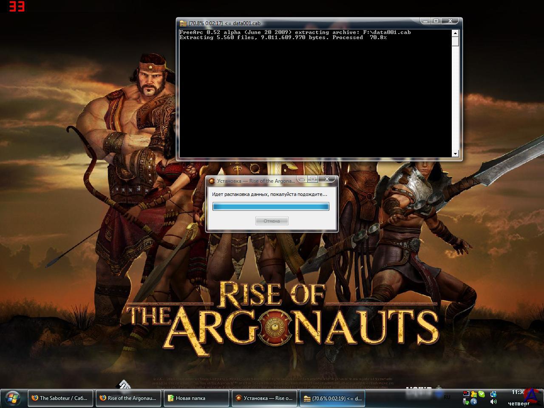This screenshot has width=544, height=408.
Task: Open the Новая папка folder taskbar item
Action: [196, 398]
